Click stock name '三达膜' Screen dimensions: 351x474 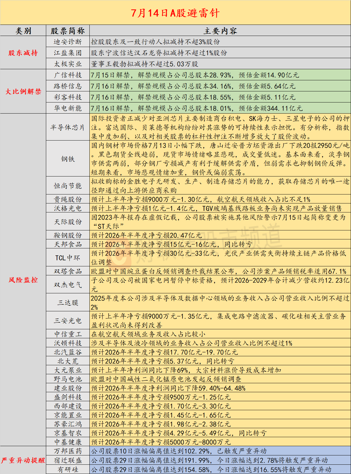[x=68, y=303]
